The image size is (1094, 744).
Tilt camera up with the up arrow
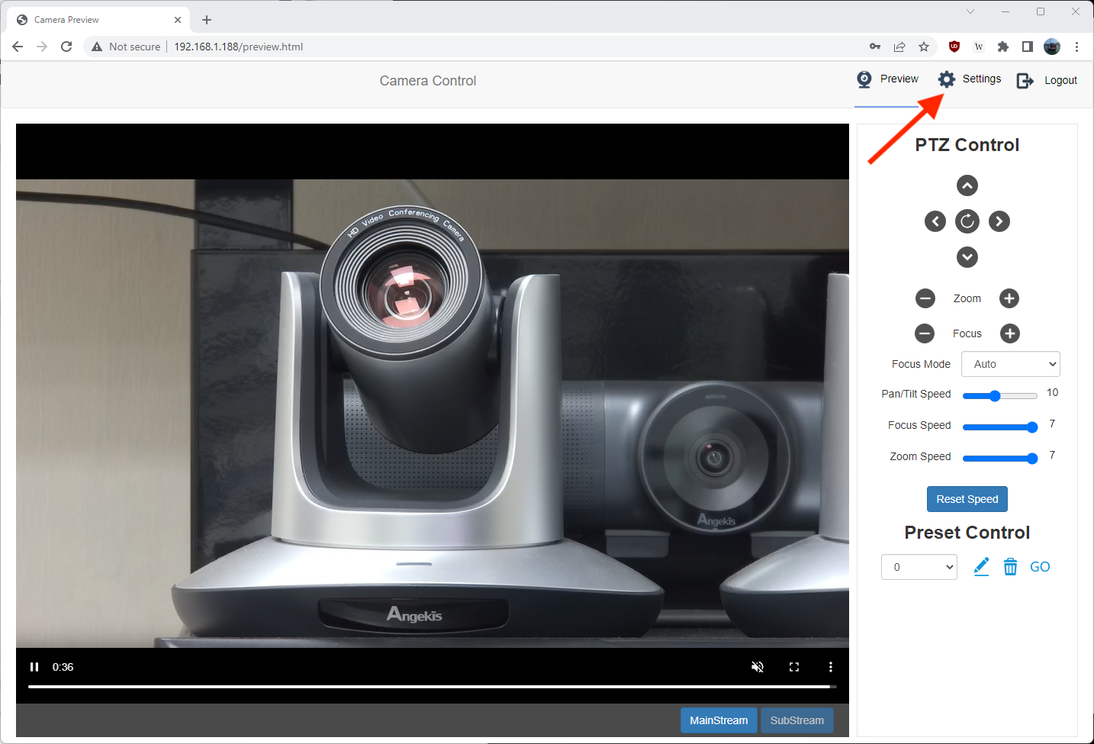point(967,185)
